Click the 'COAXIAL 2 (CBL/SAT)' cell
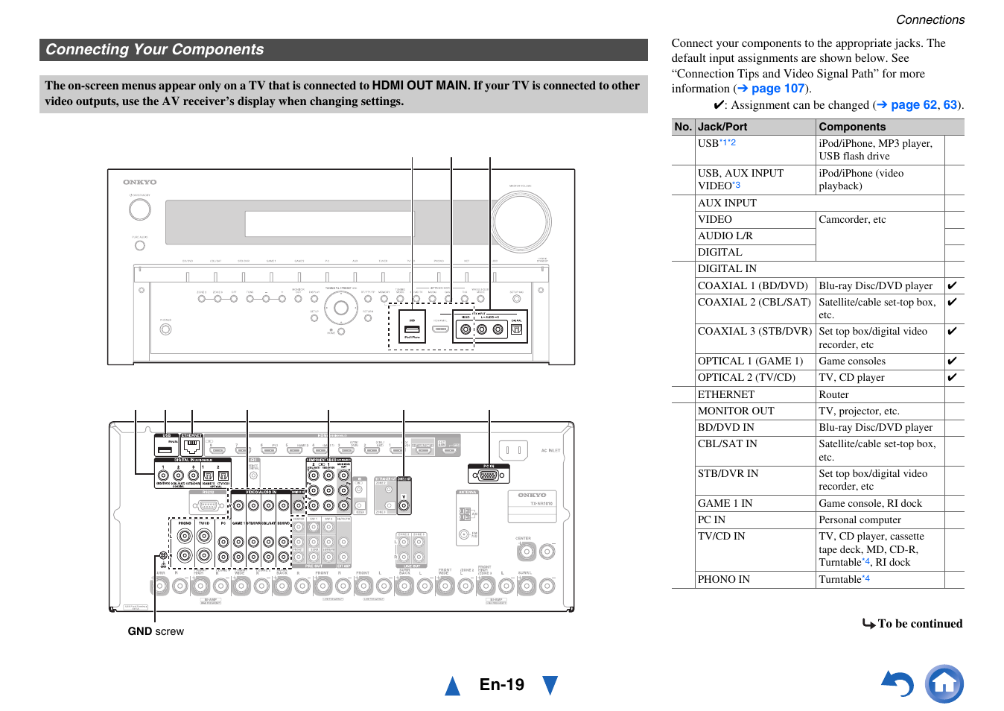The width and height of the screenshot is (1004, 711). pyautogui.click(x=755, y=309)
